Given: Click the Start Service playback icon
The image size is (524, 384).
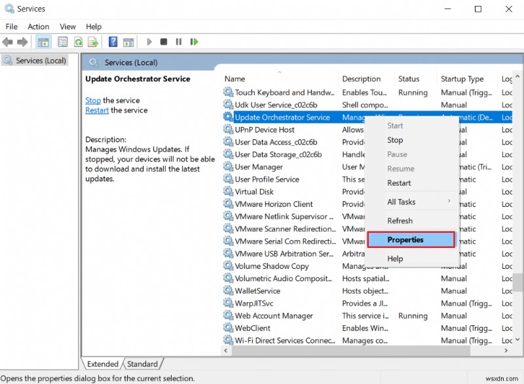Looking at the screenshot, I should click(x=149, y=41).
